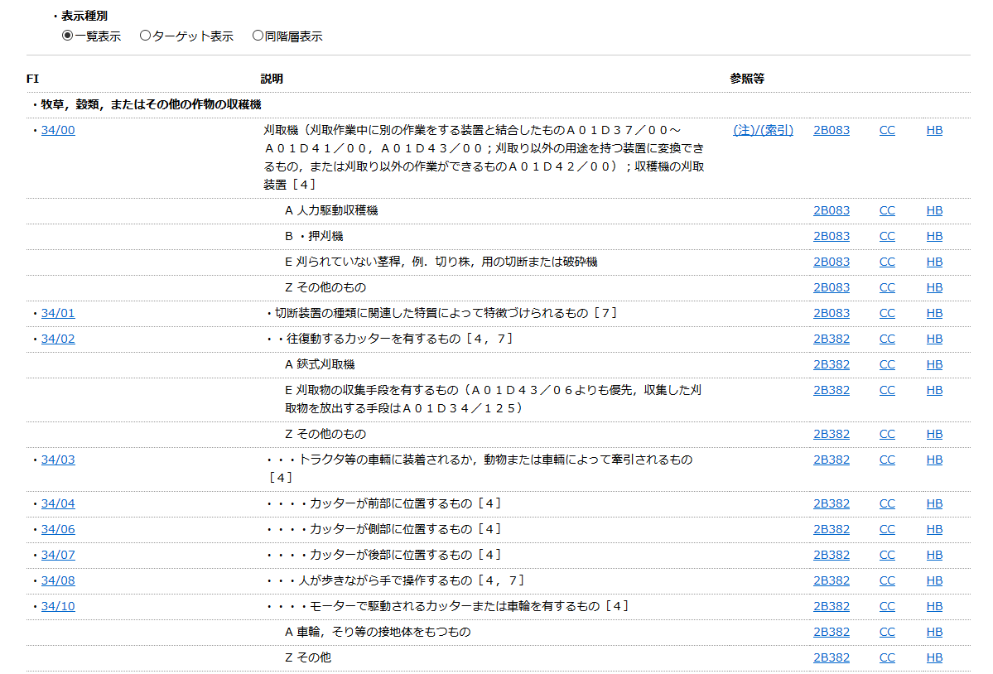Click the text カッターが前部に位置するもの

pos(391,503)
